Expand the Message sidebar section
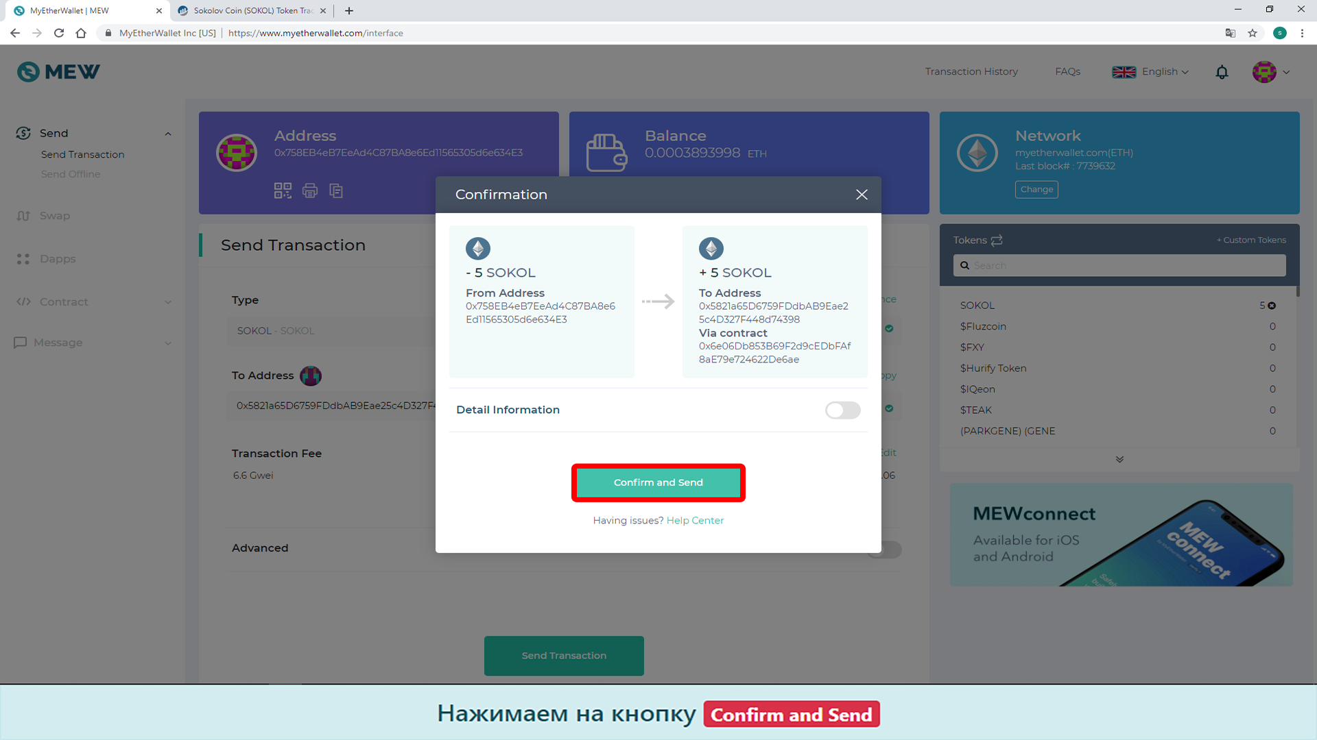The image size is (1317, 740). pos(168,343)
